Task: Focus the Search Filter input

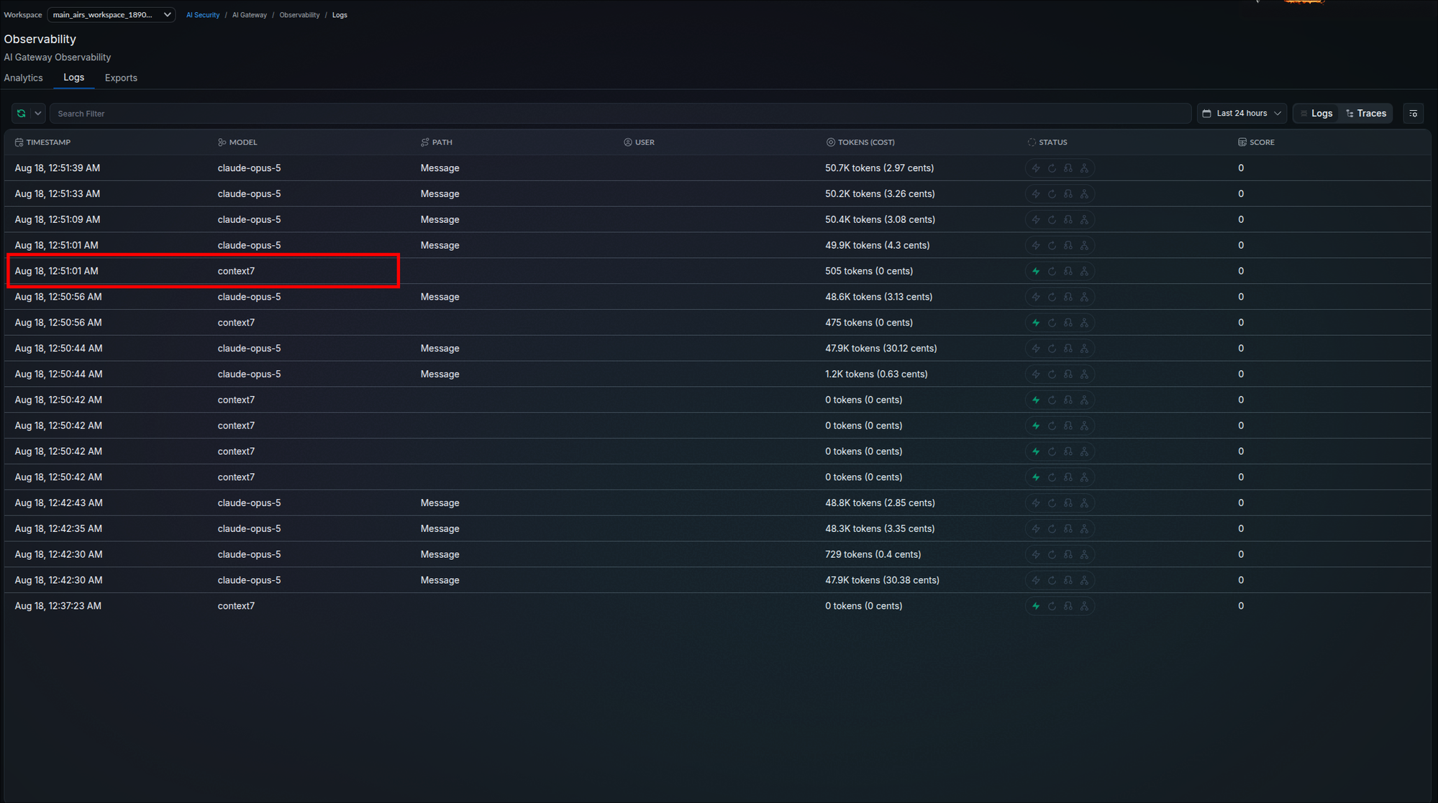Action: (620, 114)
